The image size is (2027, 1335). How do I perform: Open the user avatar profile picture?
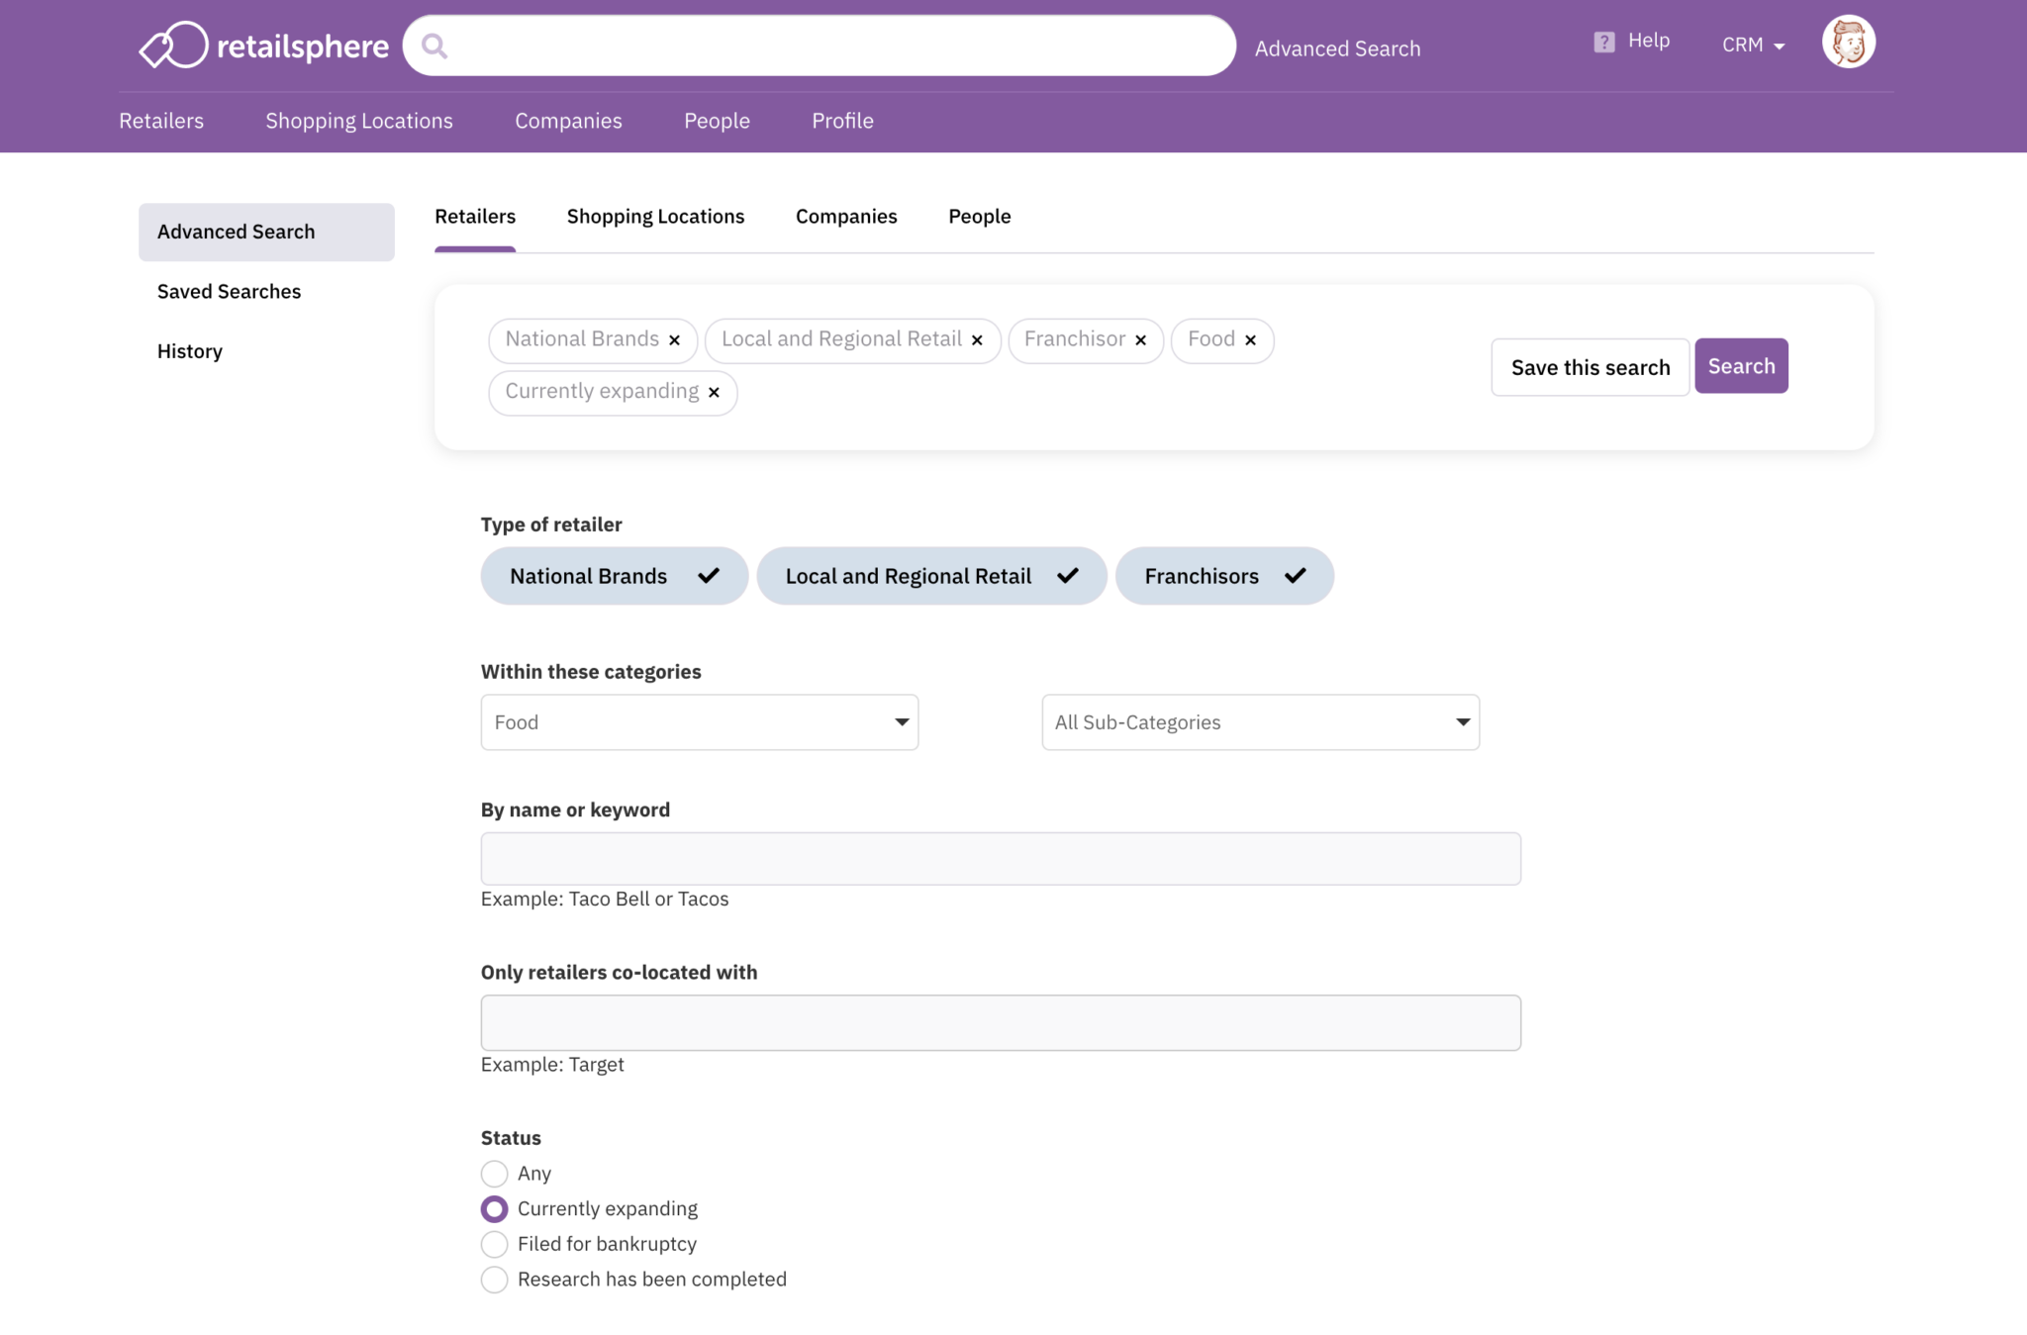pos(1848,43)
